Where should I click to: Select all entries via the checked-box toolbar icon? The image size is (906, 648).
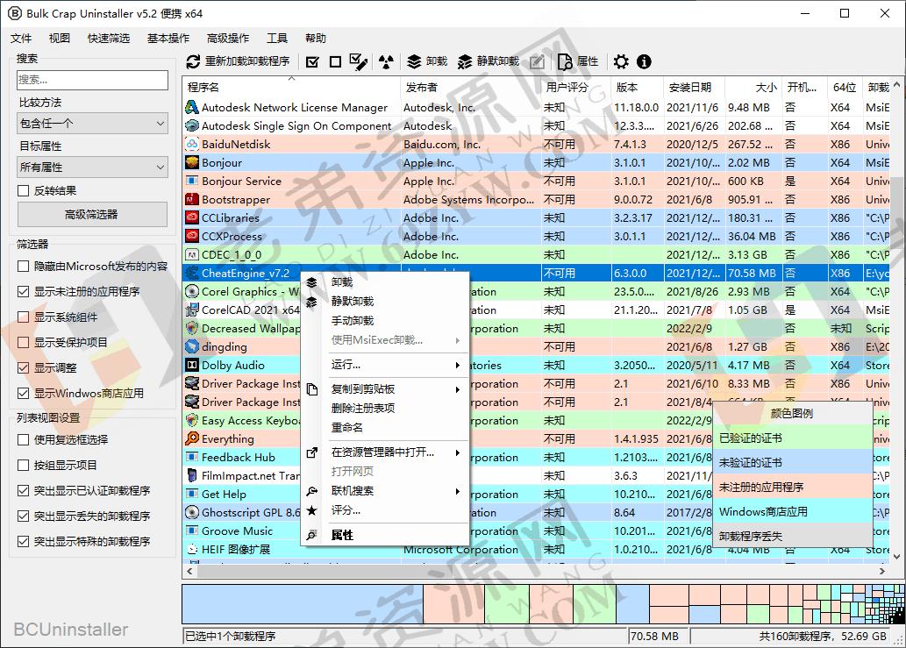pyautogui.click(x=312, y=61)
